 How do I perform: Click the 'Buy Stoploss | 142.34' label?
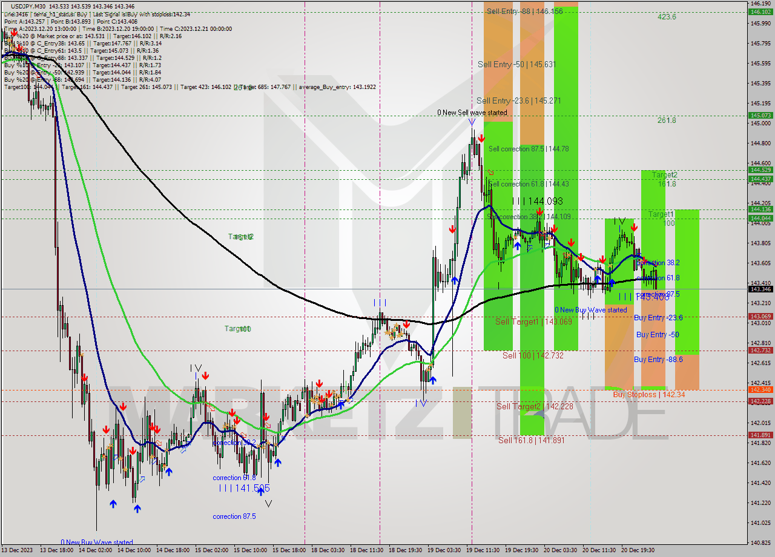[x=648, y=394]
